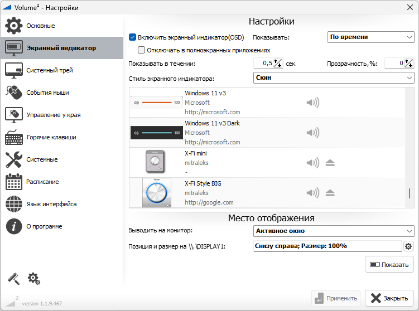The height and width of the screenshot is (311, 419).
Task: Click the eject icon for X-Fi mini
Action: (x=330, y=163)
